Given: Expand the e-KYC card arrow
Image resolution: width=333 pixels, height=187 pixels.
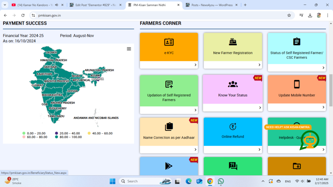Looking at the screenshot, I should pyautogui.click(x=195, y=65).
